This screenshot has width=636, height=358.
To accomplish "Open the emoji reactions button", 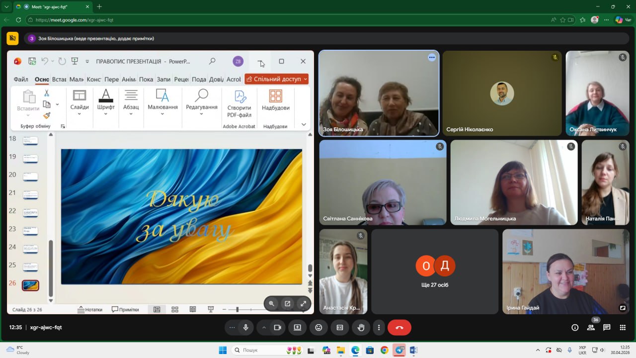I will coord(318,327).
